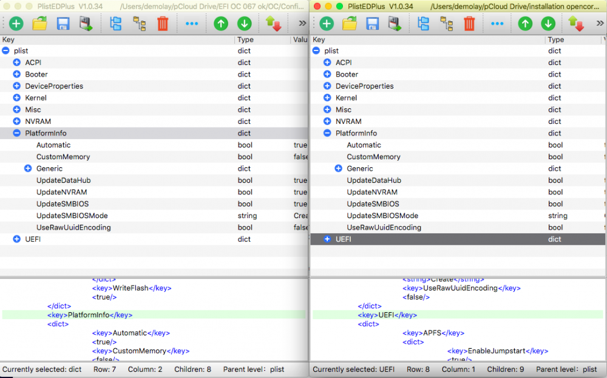Expand the NVRAM node in right window

pos(327,122)
